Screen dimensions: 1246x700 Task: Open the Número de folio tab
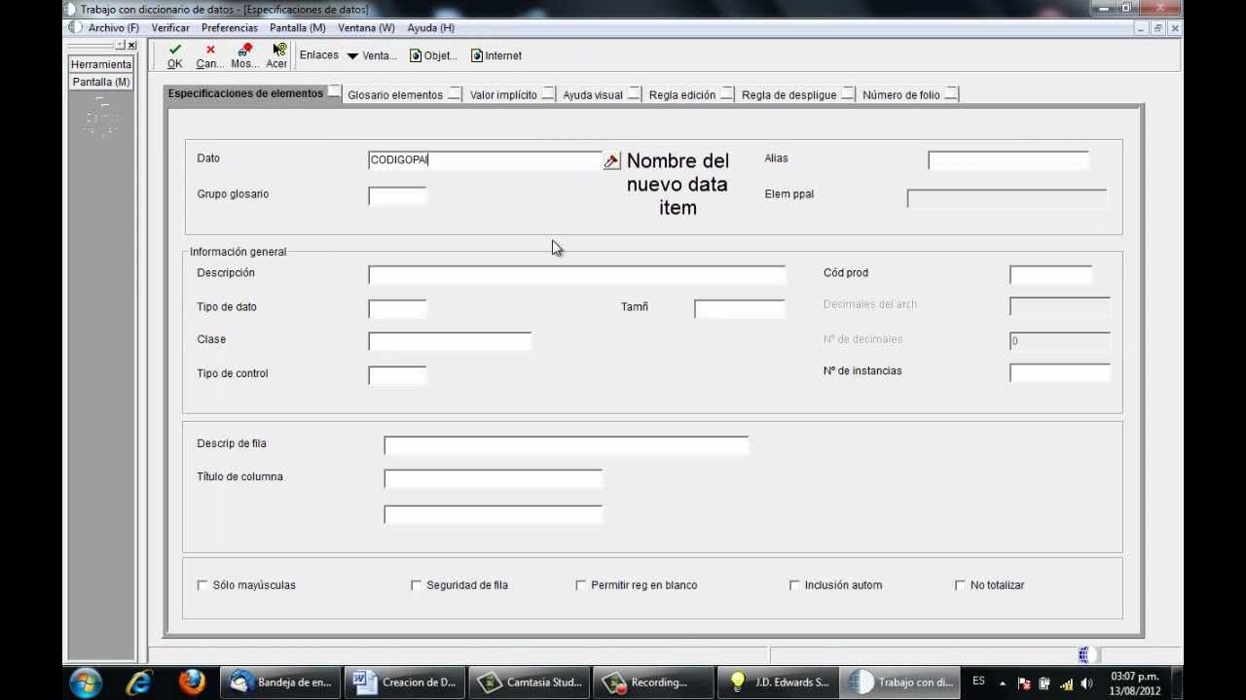tap(901, 95)
